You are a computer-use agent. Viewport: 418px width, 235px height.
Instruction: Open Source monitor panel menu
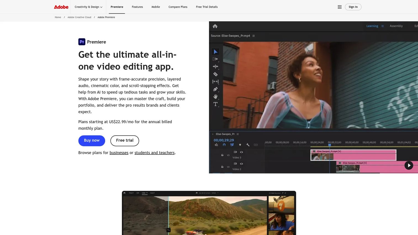pyautogui.click(x=253, y=36)
